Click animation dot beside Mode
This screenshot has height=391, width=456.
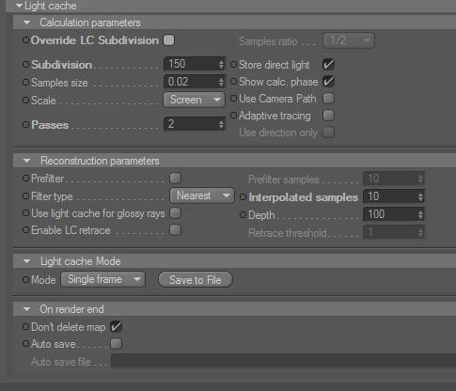coord(25,279)
